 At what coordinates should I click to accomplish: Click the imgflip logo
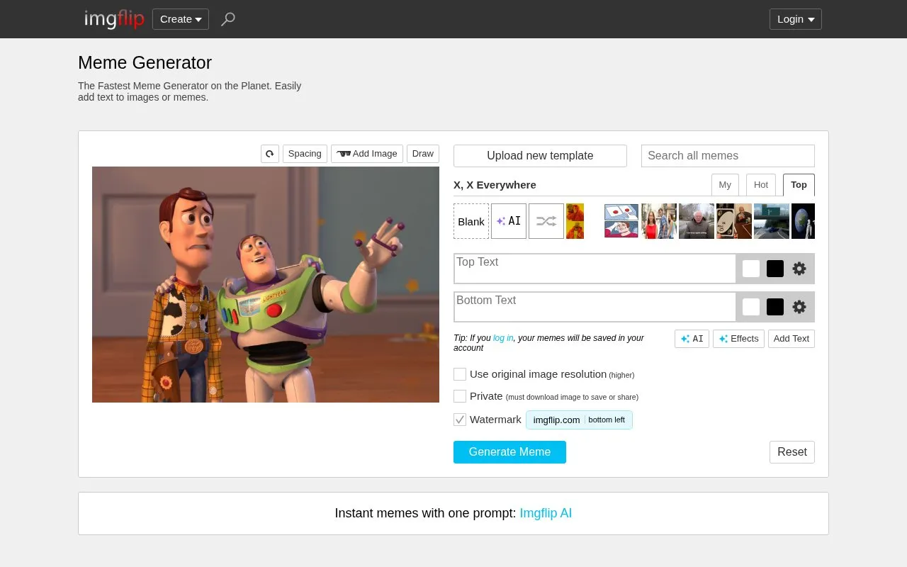pyautogui.click(x=114, y=19)
